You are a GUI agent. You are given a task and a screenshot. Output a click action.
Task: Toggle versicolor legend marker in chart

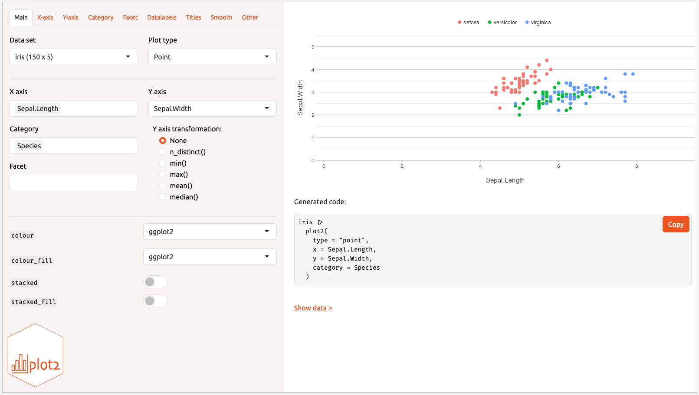click(x=490, y=23)
